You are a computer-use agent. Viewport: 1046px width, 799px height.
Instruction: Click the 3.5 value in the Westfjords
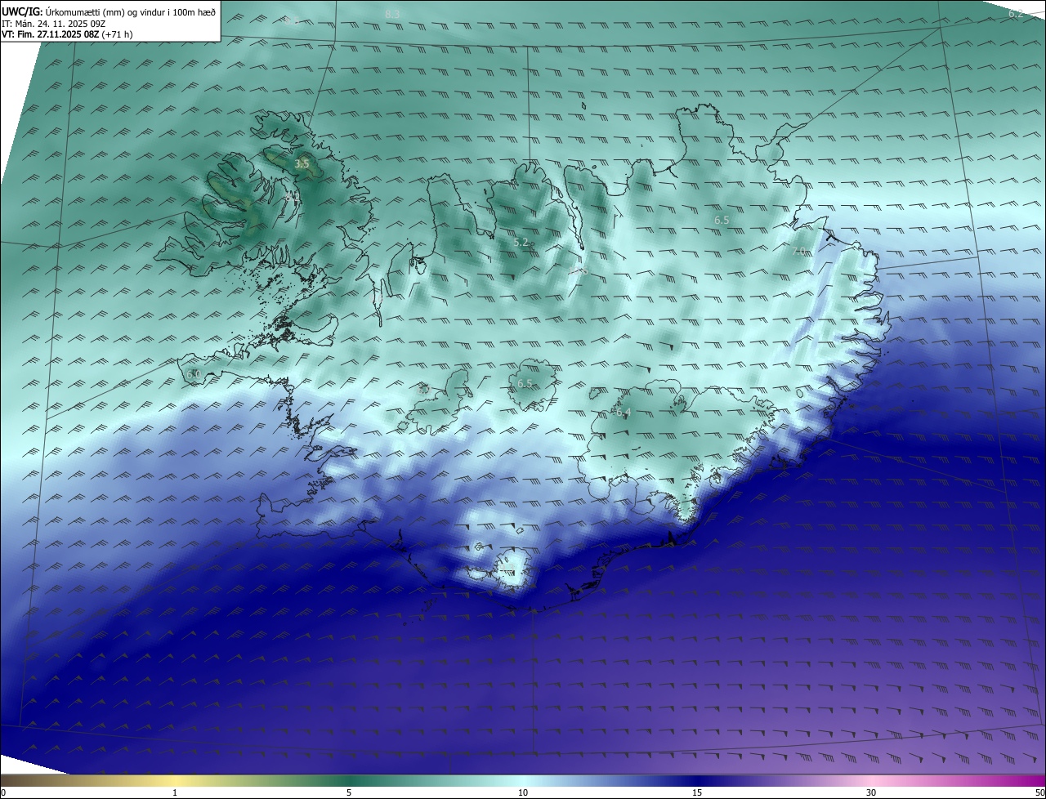tap(302, 164)
